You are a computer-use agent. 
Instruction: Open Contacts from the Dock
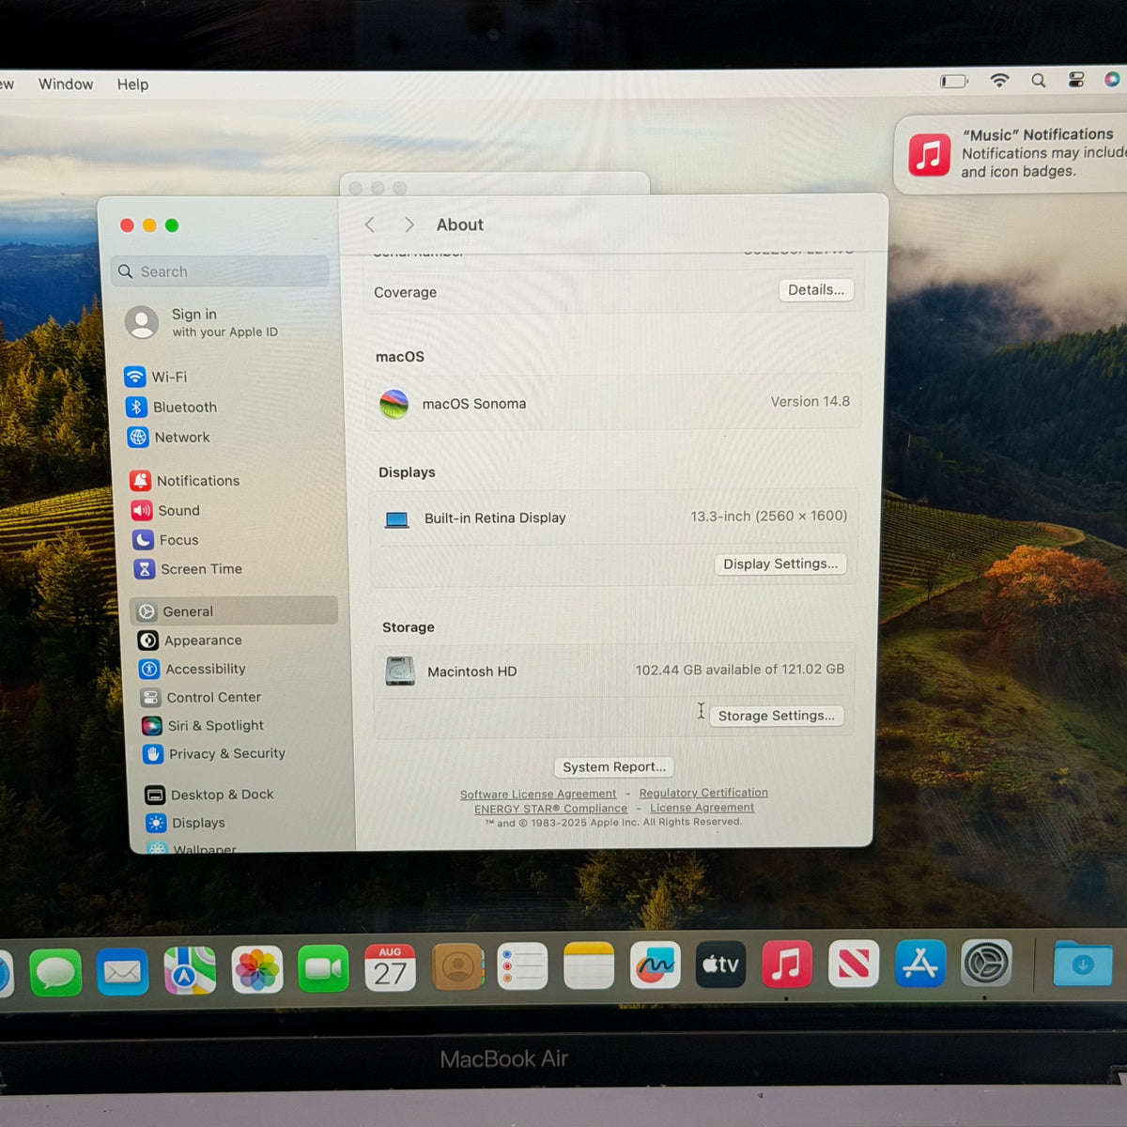pyautogui.click(x=457, y=967)
